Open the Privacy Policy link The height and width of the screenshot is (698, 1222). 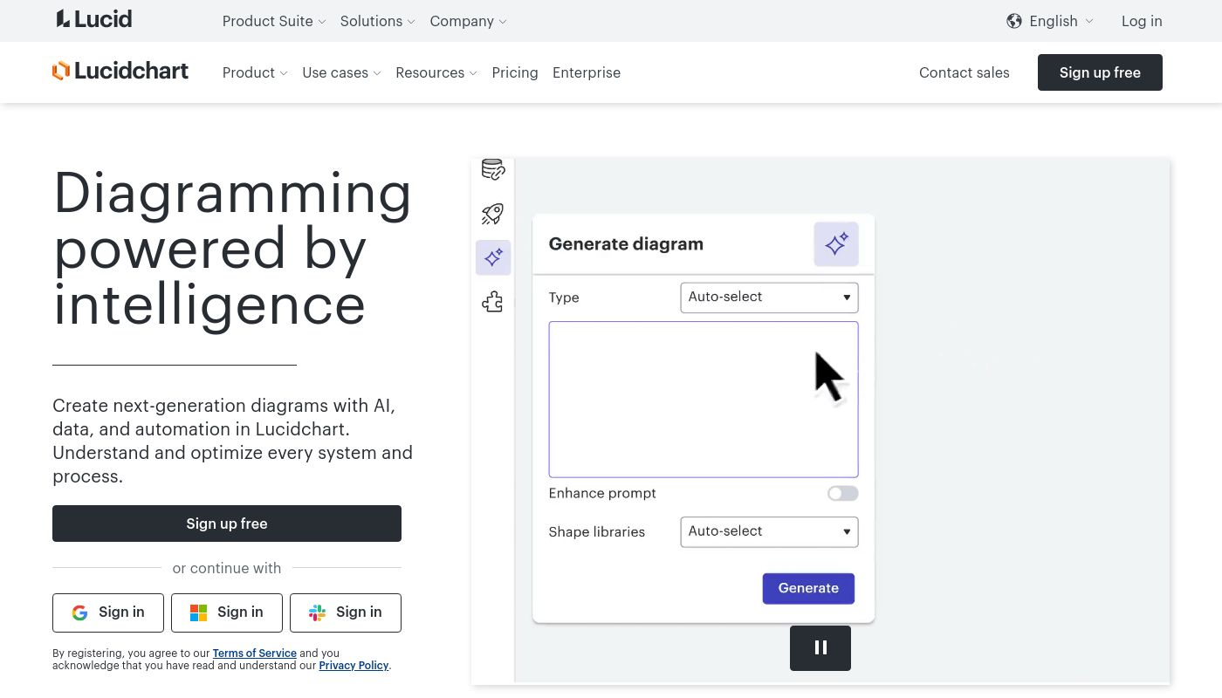354,665
